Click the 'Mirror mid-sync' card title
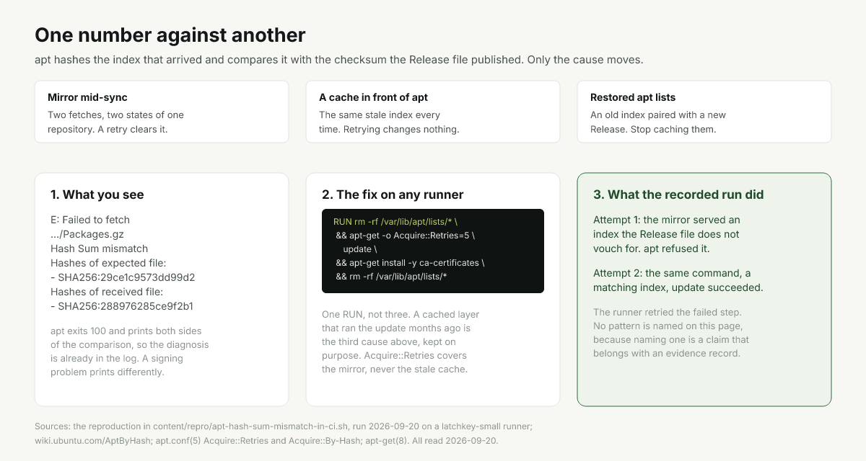Image resolution: width=866 pixels, height=461 pixels. (87, 97)
